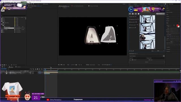Adjust the thumbnail size slider below the previews

tap(158, 51)
